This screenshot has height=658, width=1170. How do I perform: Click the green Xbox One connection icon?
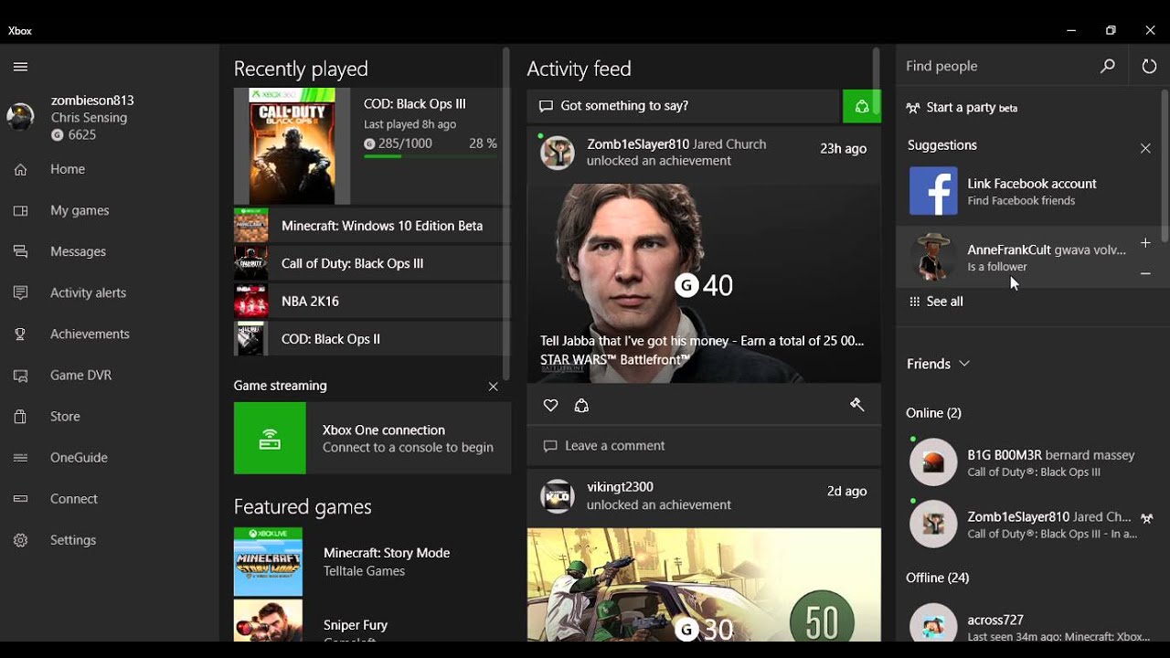pyautogui.click(x=270, y=439)
